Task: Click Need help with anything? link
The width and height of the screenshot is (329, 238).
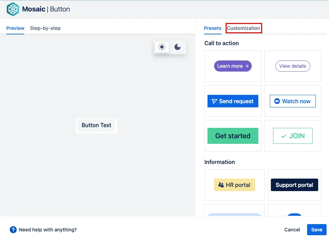Action: coord(48,230)
